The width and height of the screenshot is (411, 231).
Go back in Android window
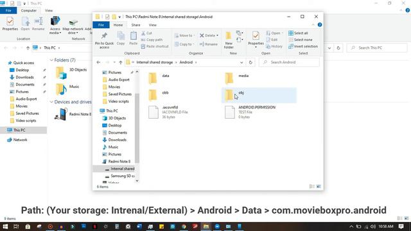[x=98, y=62]
